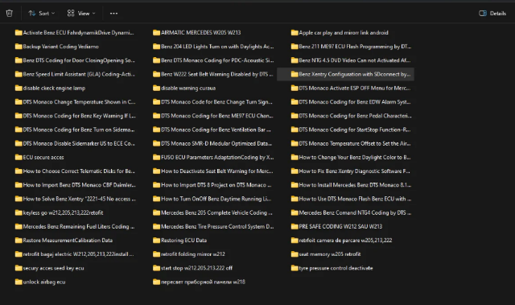Select Mercedes Benz Remaining Fuel Liters Coding folder
This screenshot has height=305, width=515.
79,226
